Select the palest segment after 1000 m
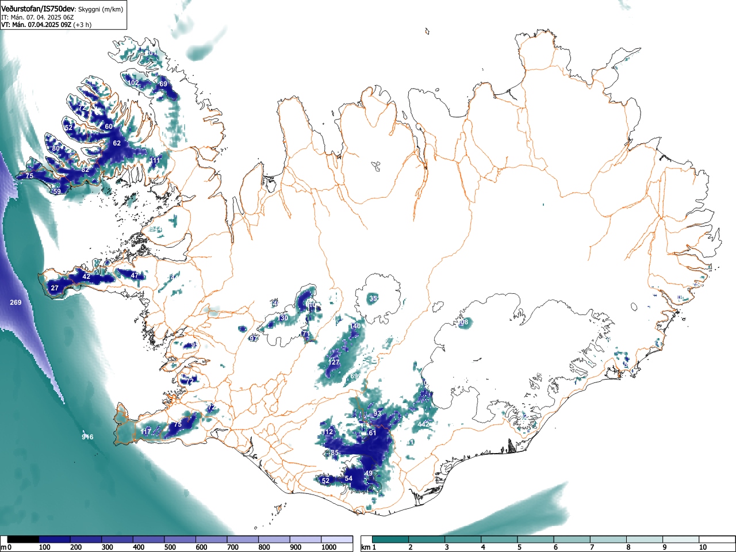736x552 pixels. (x=337, y=539)
